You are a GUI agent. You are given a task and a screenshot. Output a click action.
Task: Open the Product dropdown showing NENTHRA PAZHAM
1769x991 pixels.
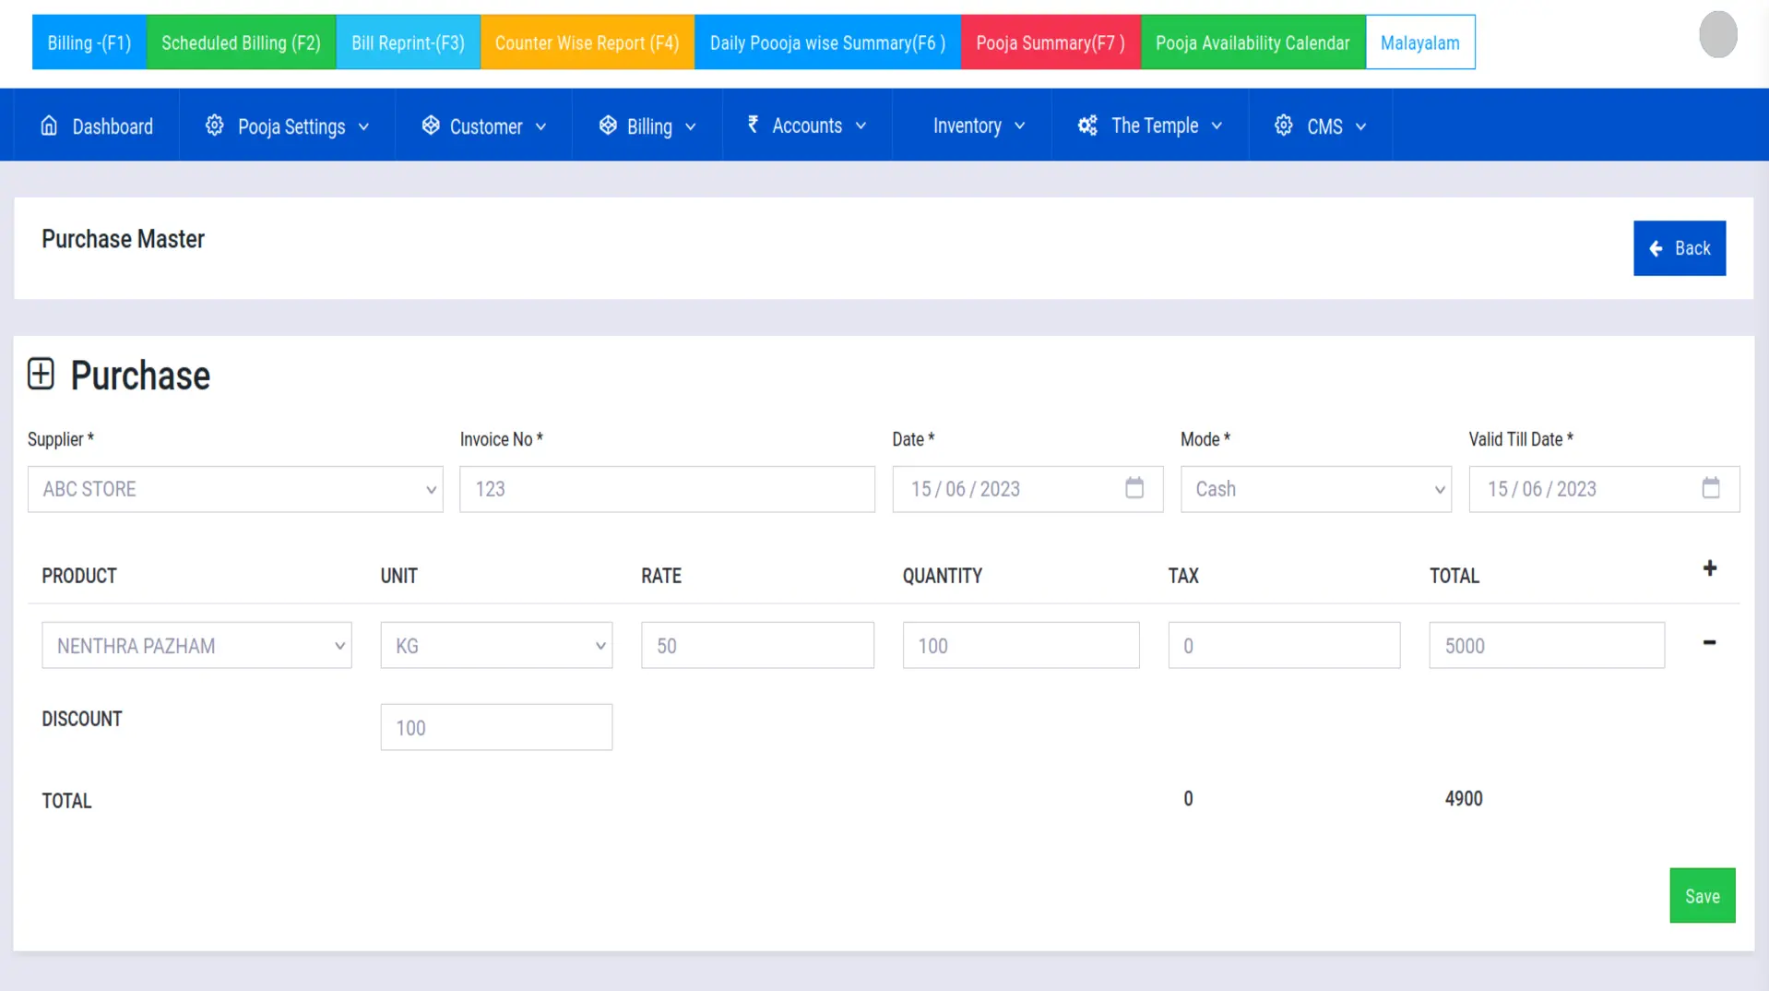[x=196, y=645]
